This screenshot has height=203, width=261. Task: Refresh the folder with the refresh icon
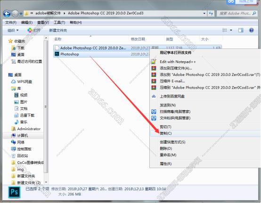(x=211, y=13)
